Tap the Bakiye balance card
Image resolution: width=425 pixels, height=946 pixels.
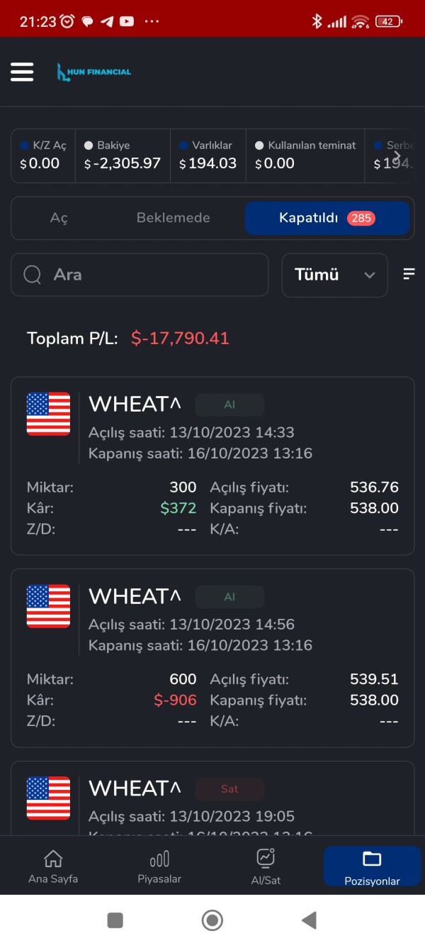[123, 155]
